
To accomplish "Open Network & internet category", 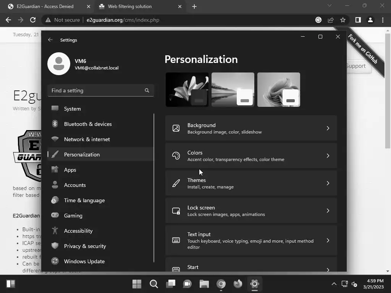I will pyautogui.click(x=100, y=139).
